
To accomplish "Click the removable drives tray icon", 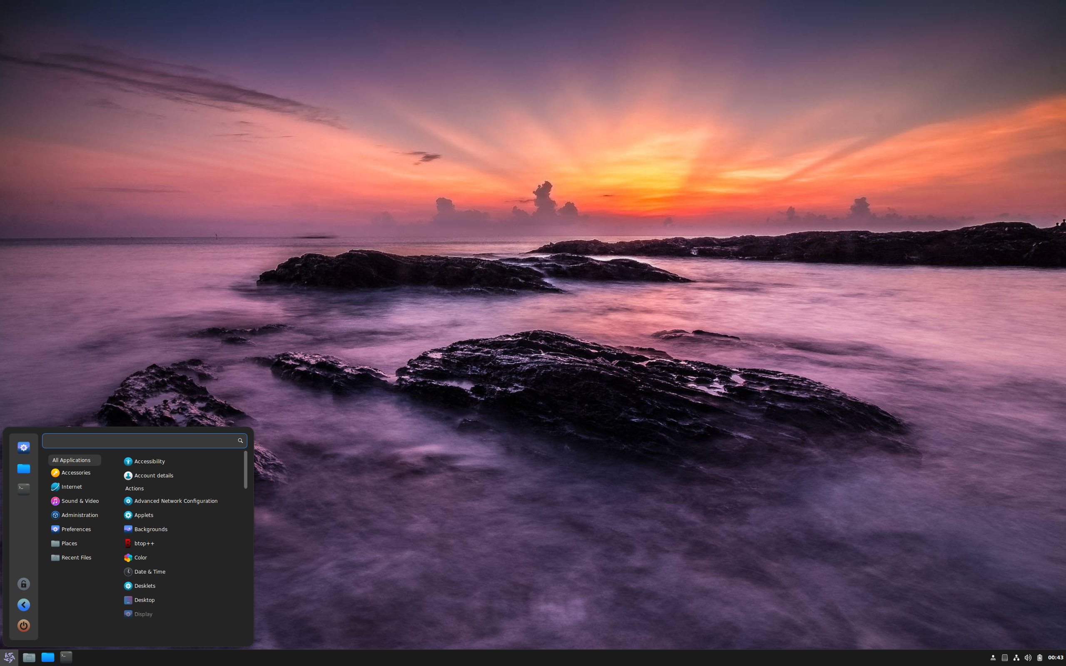I will click(1005, 658).
